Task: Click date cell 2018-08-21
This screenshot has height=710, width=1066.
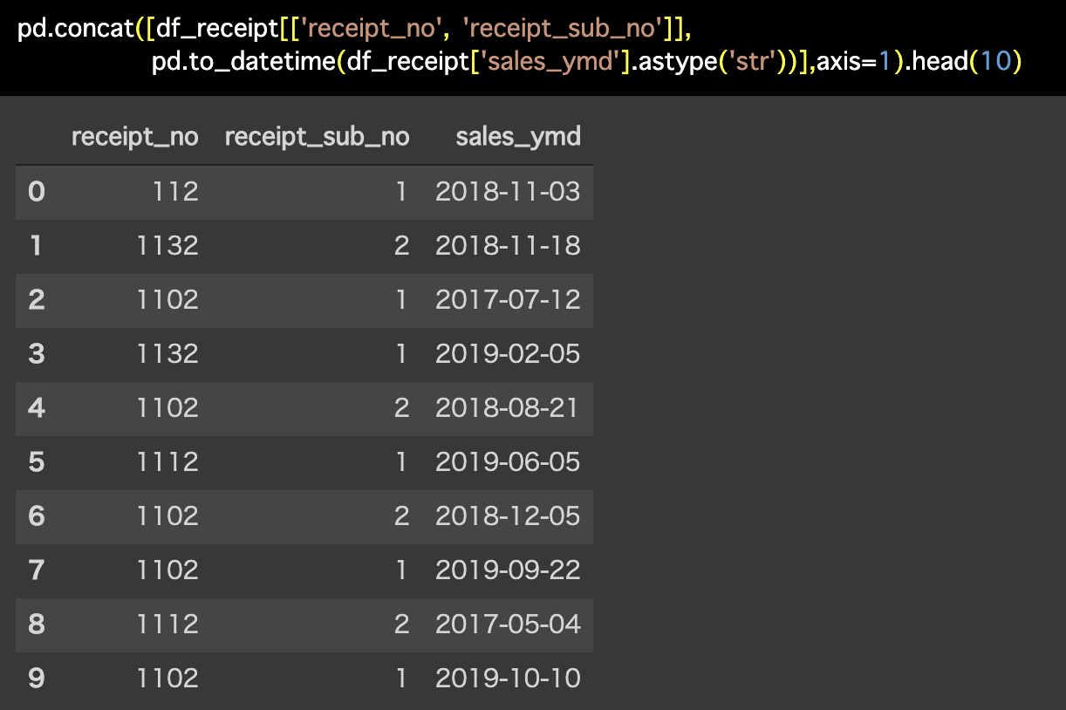Action: pyautogui.click(x=508, y=408)
